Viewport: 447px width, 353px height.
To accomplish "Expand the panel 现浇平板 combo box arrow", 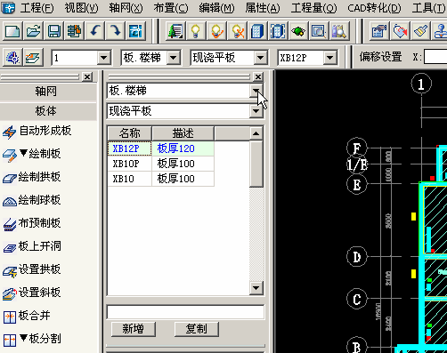I will [256, 111].
